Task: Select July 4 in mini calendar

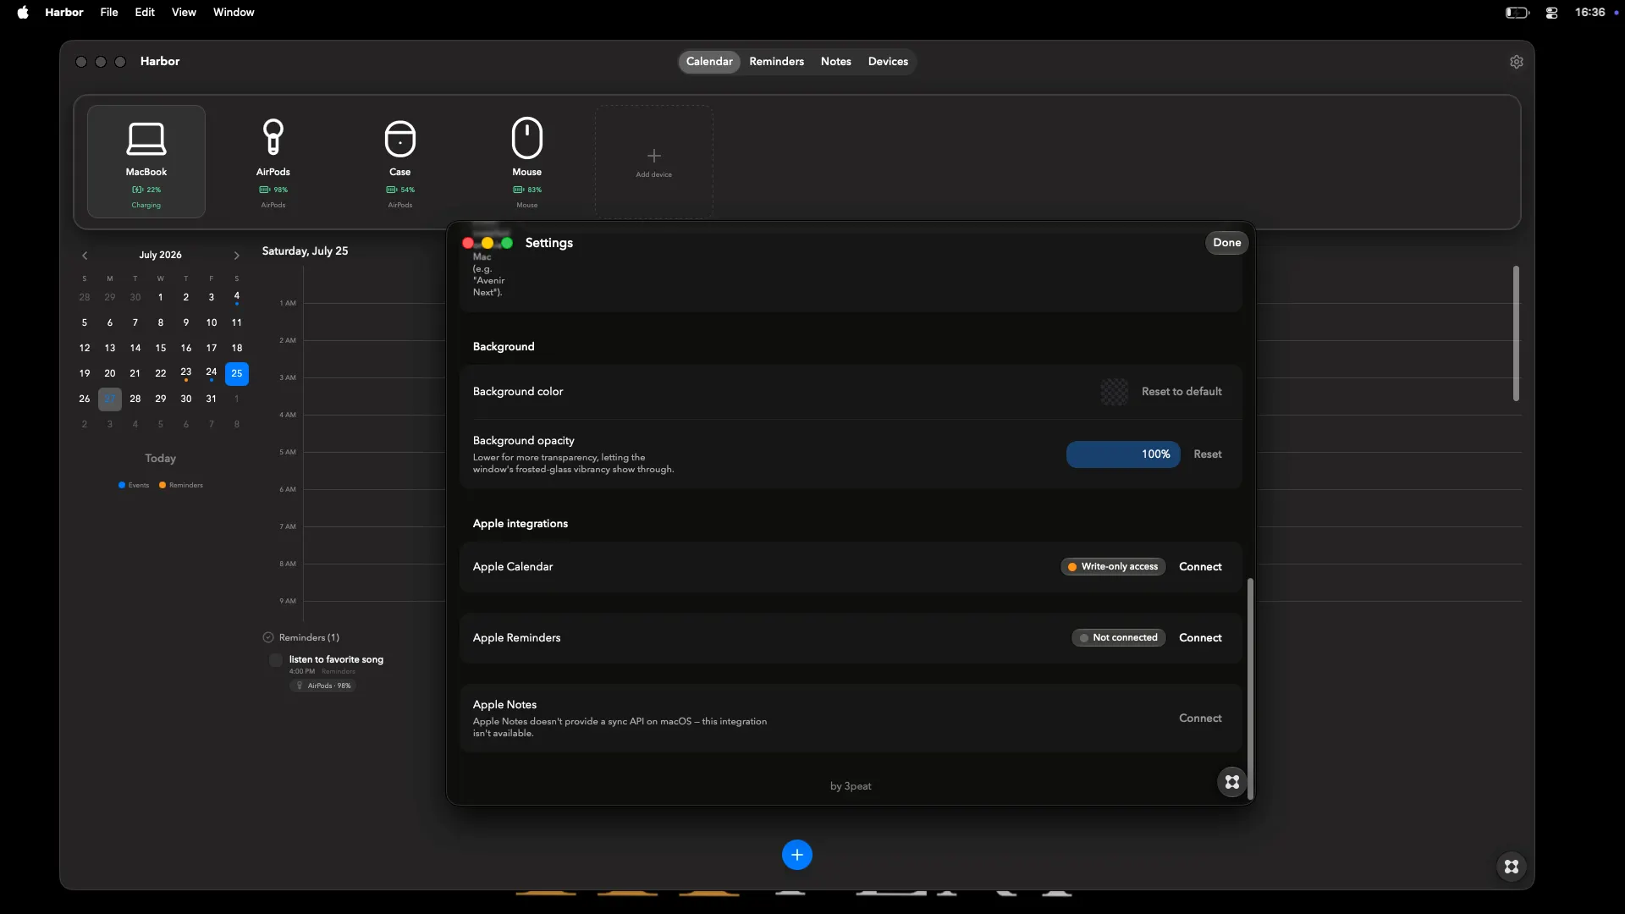Action: pyautogui.click(x=237, y=297)
